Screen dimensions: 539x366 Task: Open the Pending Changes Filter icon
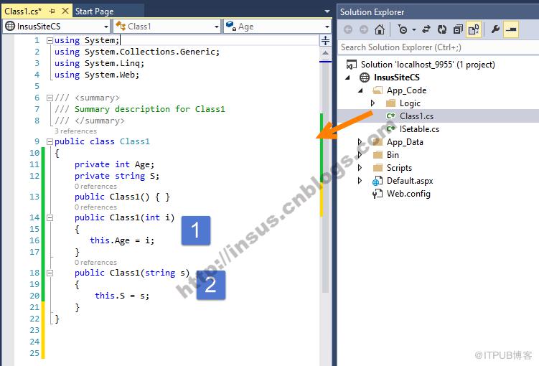[403, 29]
